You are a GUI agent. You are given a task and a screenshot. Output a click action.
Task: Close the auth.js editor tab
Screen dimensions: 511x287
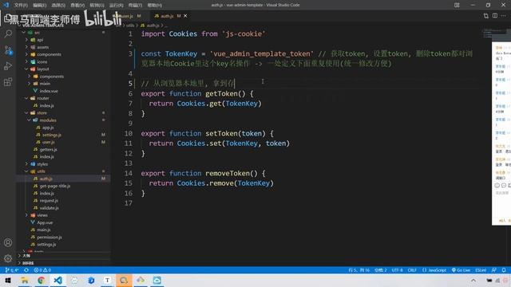(x=185, y=16)
